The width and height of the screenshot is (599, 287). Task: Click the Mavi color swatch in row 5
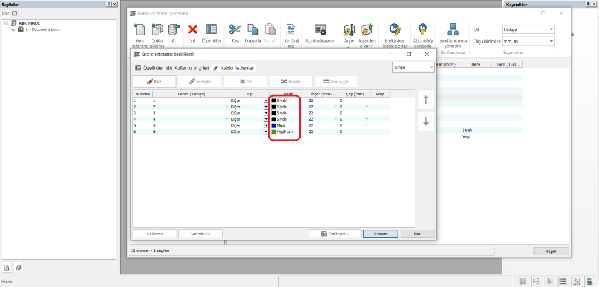[273, 125]
